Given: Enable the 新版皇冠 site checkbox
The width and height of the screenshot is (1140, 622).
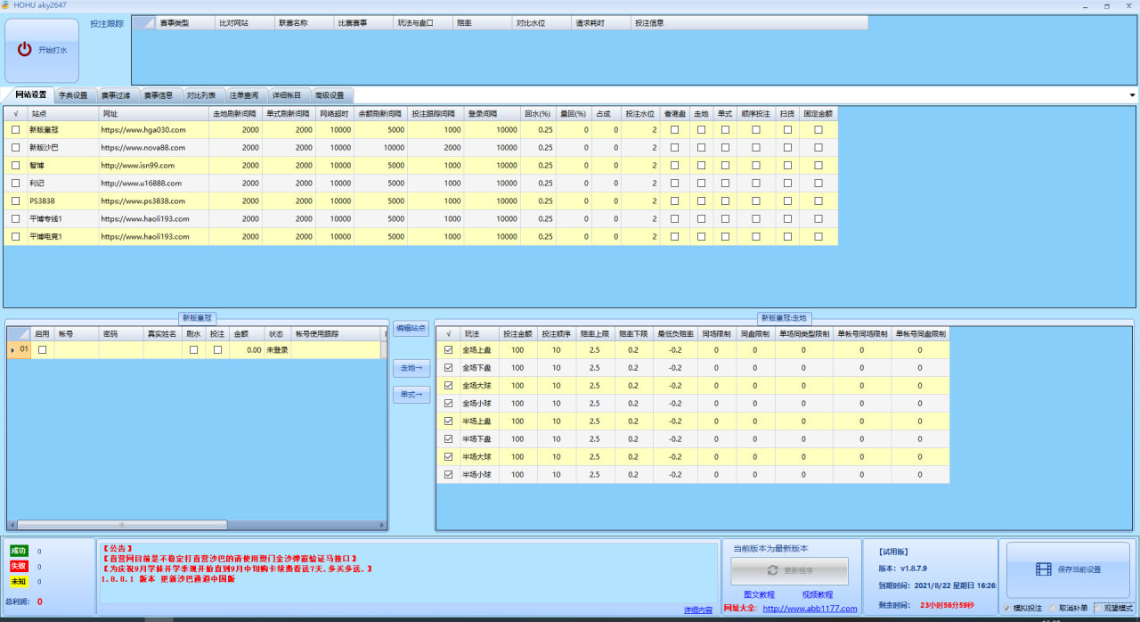Looking at the screenshot, I should pos(15,130).
